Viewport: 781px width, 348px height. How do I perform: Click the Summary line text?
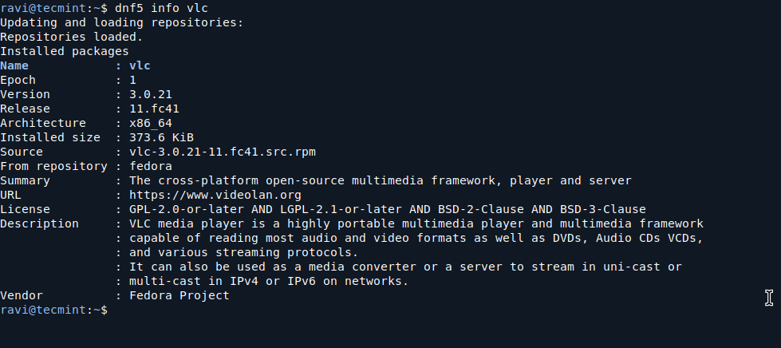380,180
